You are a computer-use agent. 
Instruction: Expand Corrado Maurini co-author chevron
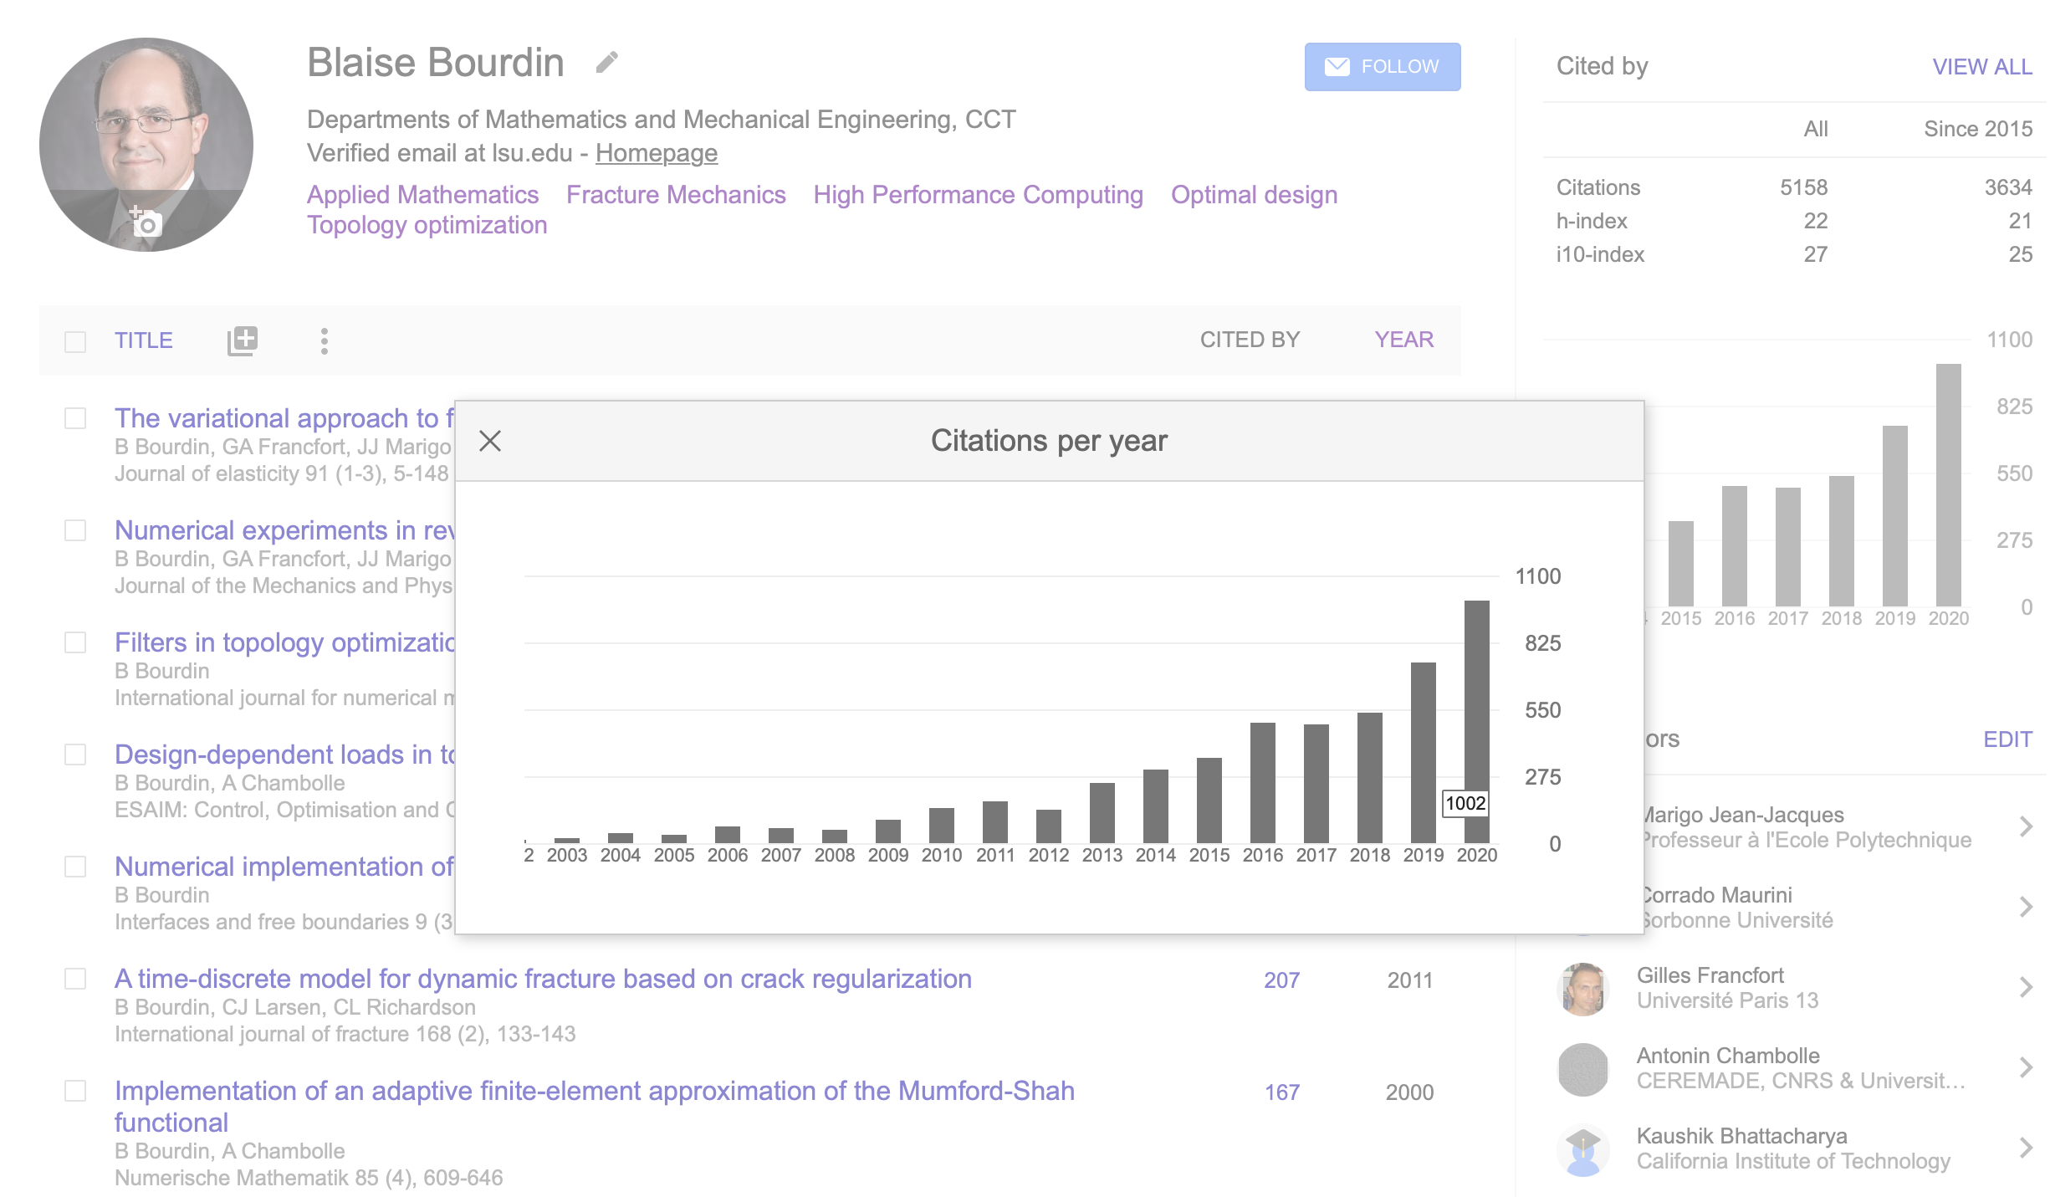(x=2025, y=908)
